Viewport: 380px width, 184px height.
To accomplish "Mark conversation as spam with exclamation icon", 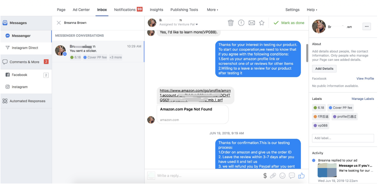I will [x=241, y=23].
